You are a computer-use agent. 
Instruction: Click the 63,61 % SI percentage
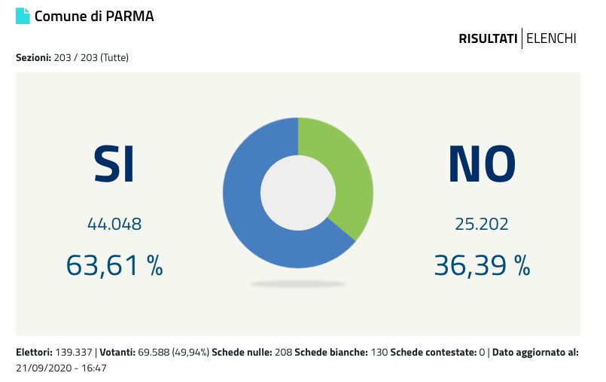(114, 264)
